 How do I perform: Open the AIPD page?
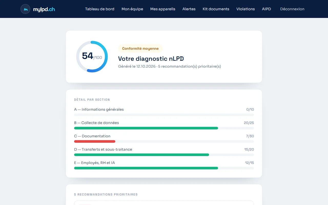pos(266,9)
